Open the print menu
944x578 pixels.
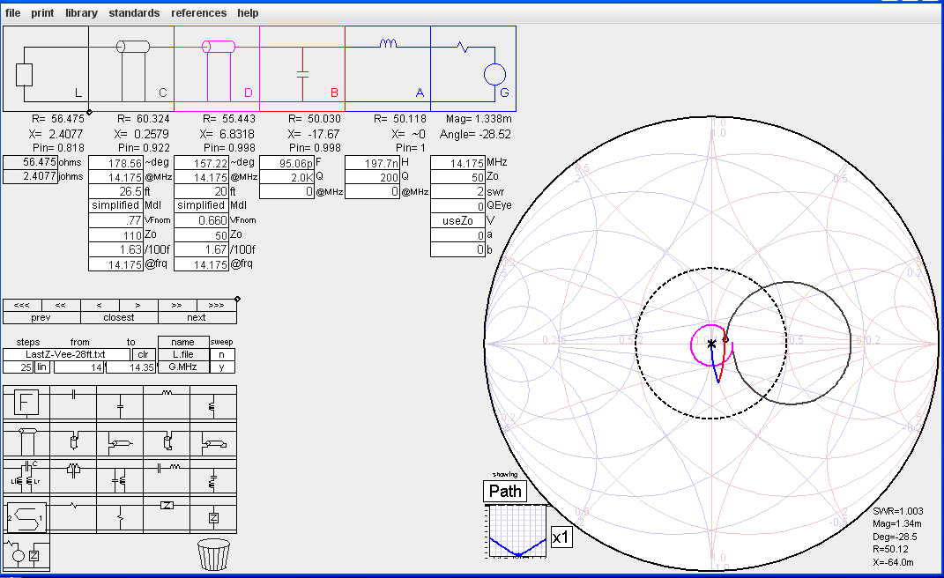point(42,12)
